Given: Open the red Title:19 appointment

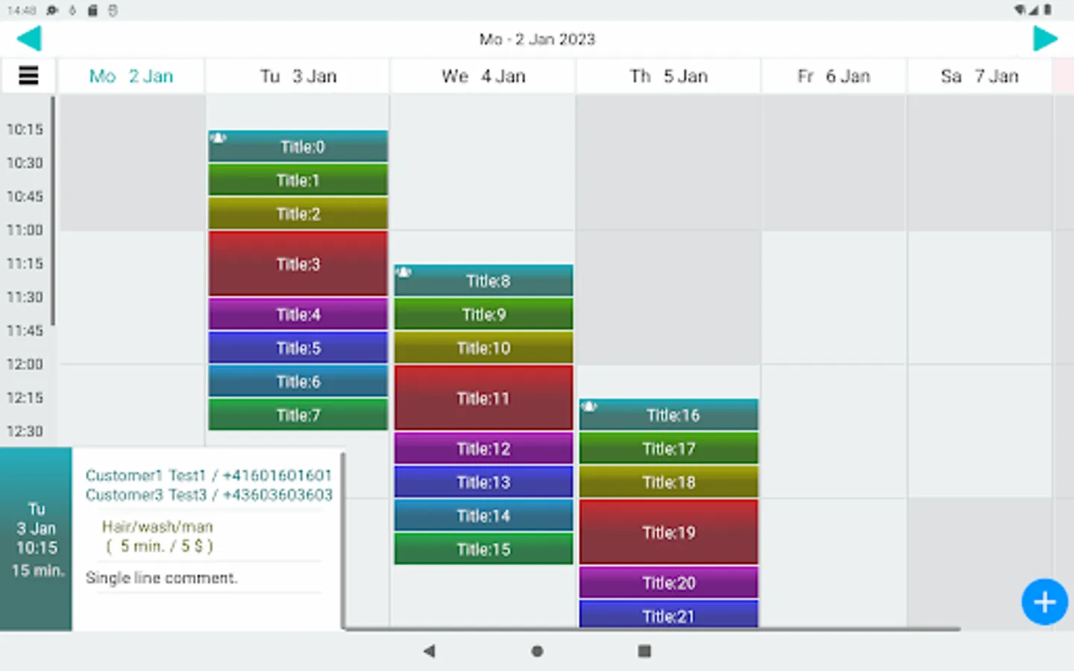Looking at the screenshot, I should coord(669,532).
